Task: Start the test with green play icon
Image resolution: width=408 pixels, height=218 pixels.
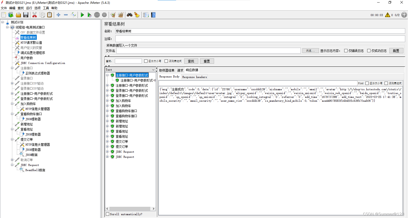Action: (82, 15)
